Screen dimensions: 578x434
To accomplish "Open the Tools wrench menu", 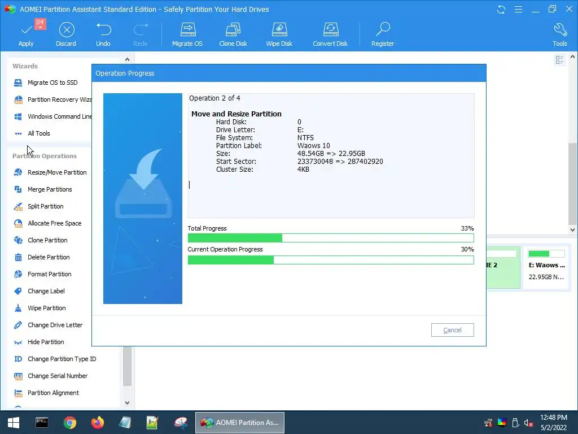I will pyautogui.click(x=559, y=34).
